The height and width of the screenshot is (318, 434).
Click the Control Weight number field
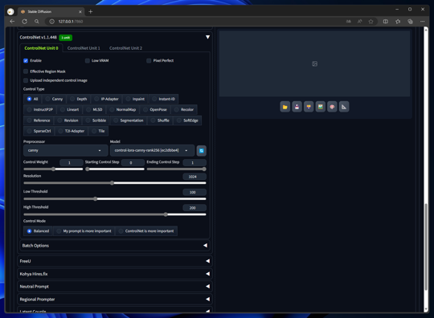[72, 162]
